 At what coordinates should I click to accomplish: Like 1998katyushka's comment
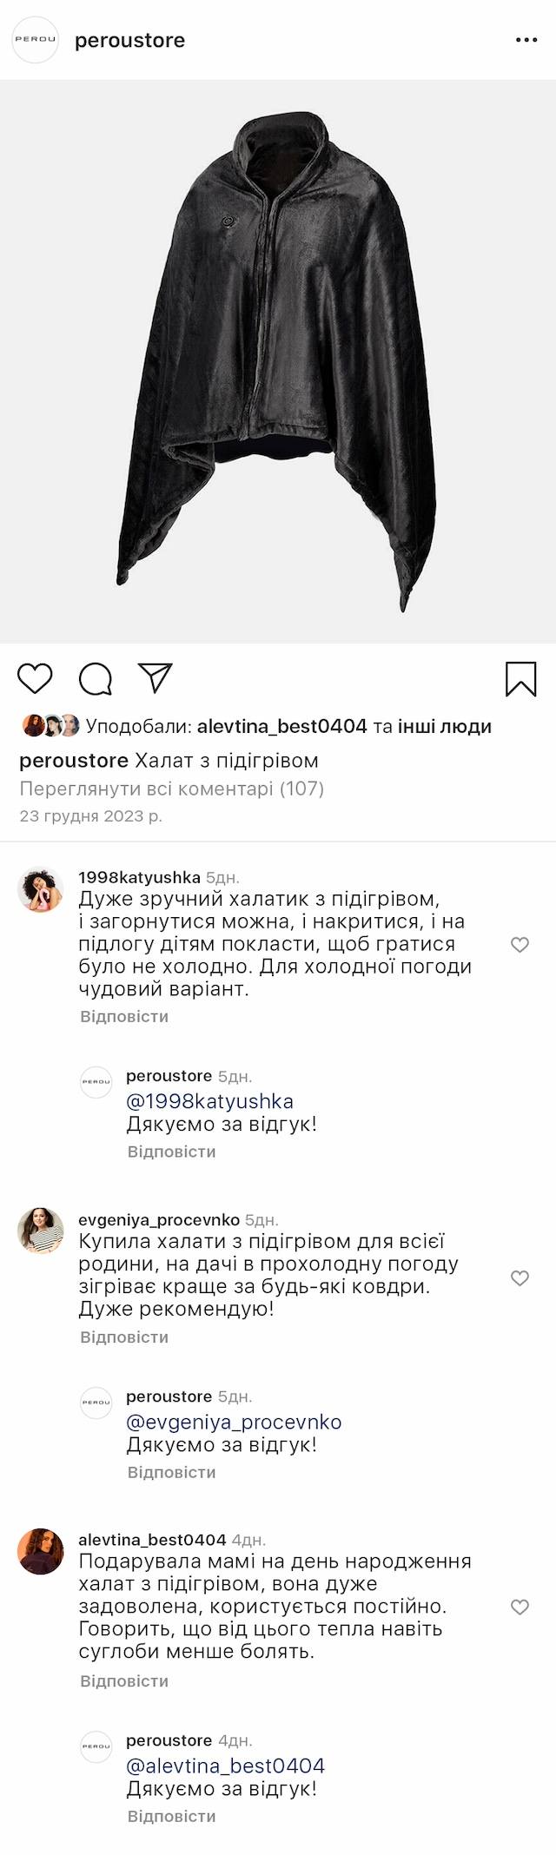520,945
